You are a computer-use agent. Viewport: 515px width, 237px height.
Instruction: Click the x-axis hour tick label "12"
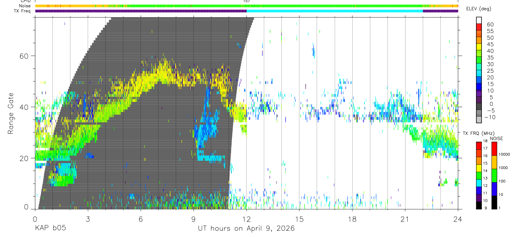point(247,219)
